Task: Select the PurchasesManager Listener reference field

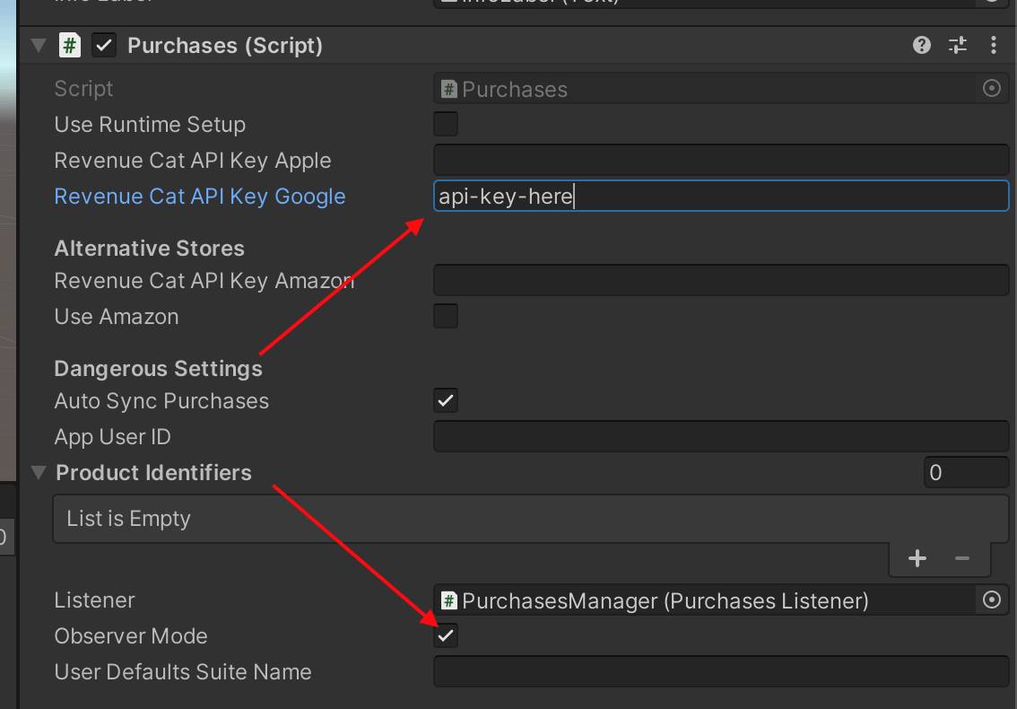Action: [x=704, y=600]
